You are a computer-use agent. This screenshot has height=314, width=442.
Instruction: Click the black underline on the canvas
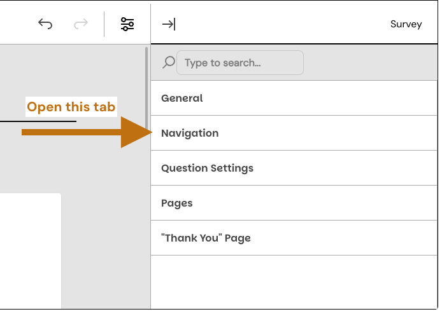[x=38, y=121]
